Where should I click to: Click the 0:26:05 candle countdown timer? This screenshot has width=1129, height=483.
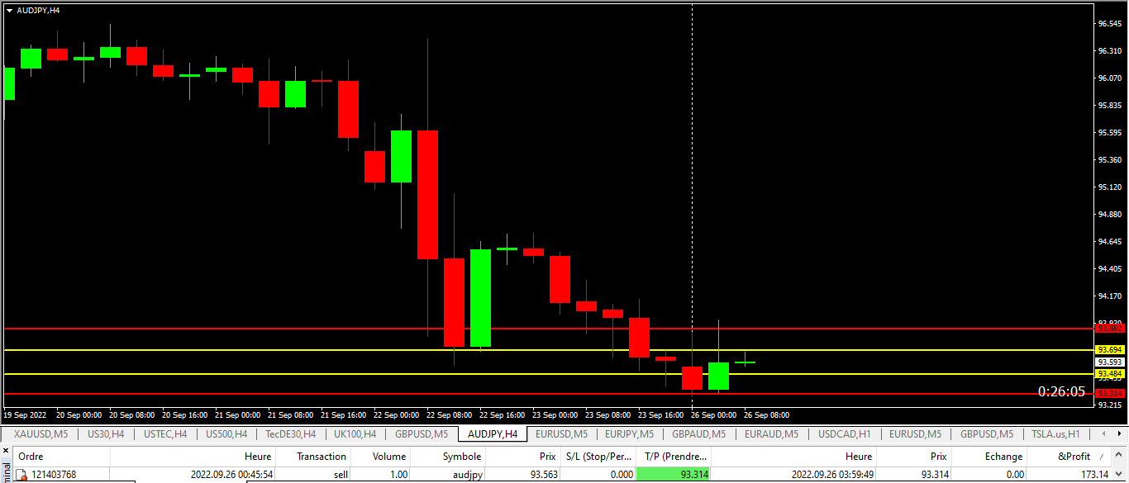(x=1061, y=391)
